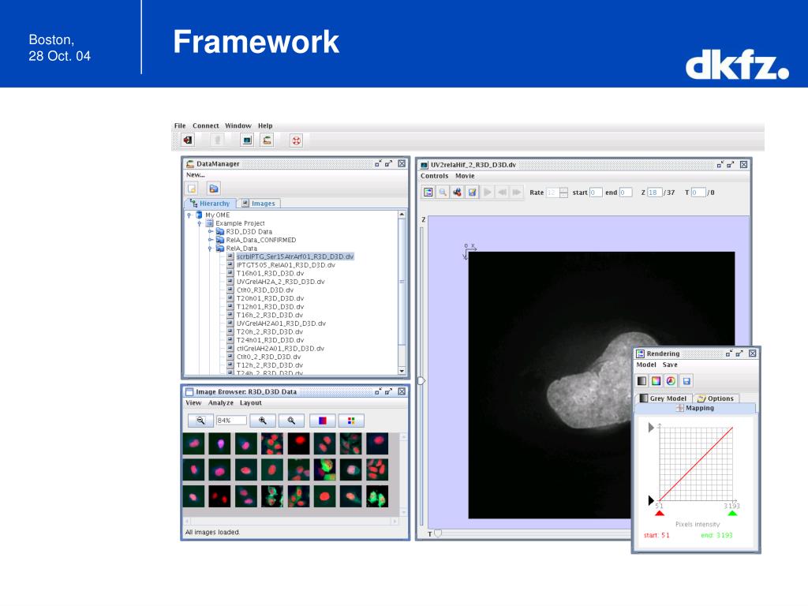
Task: Expand the R3D_D3D Data dataset node
Action: [x=210, y=231]
